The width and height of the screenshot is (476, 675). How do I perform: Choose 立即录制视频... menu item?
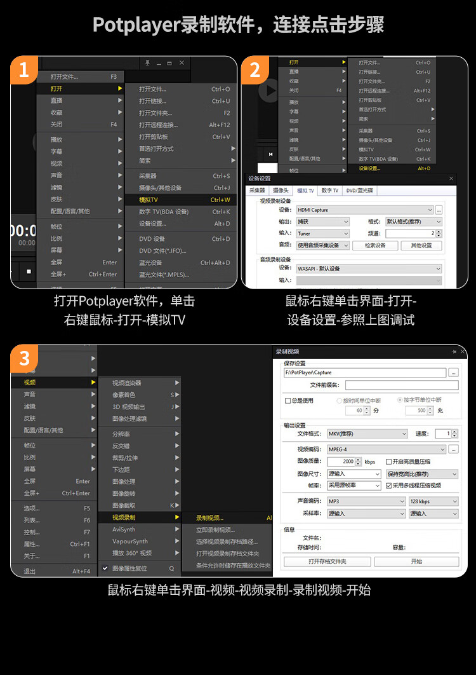click(227, 530)
